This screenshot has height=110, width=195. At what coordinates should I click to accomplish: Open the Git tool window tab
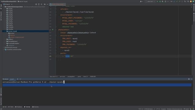pos(5,107)
